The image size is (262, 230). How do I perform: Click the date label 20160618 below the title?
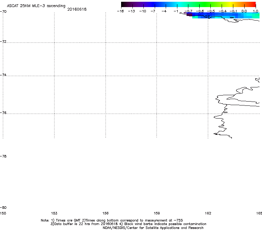pyautogui.click(x=77, y=9)
